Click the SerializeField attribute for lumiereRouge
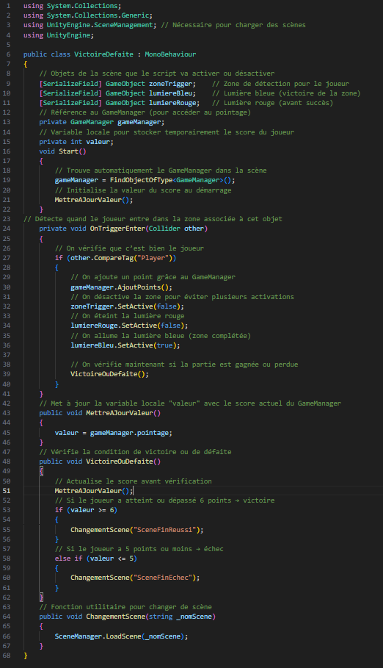The image size is (383, 668). coord(70,103)
